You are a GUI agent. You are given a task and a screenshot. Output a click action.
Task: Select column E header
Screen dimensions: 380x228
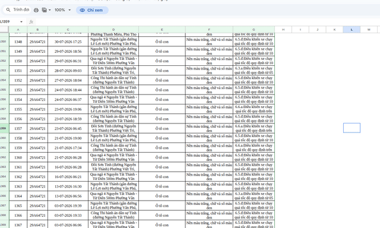[x=162, y=30]
